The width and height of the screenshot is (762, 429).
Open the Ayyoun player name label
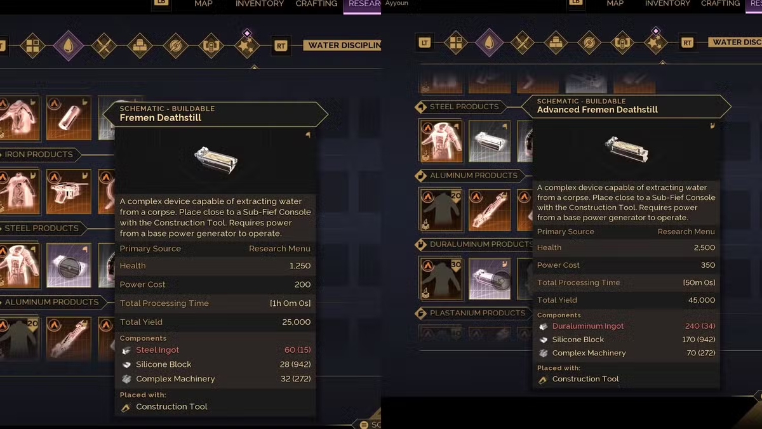tap(397, 3)
